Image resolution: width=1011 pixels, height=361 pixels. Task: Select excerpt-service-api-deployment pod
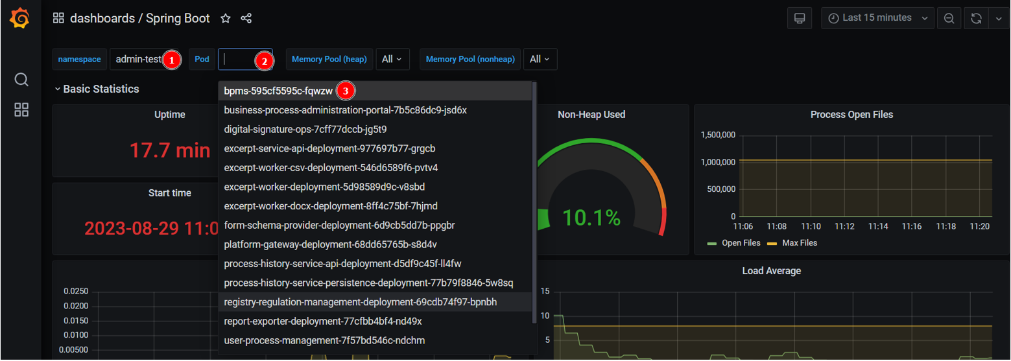click(x=375, y=148)
